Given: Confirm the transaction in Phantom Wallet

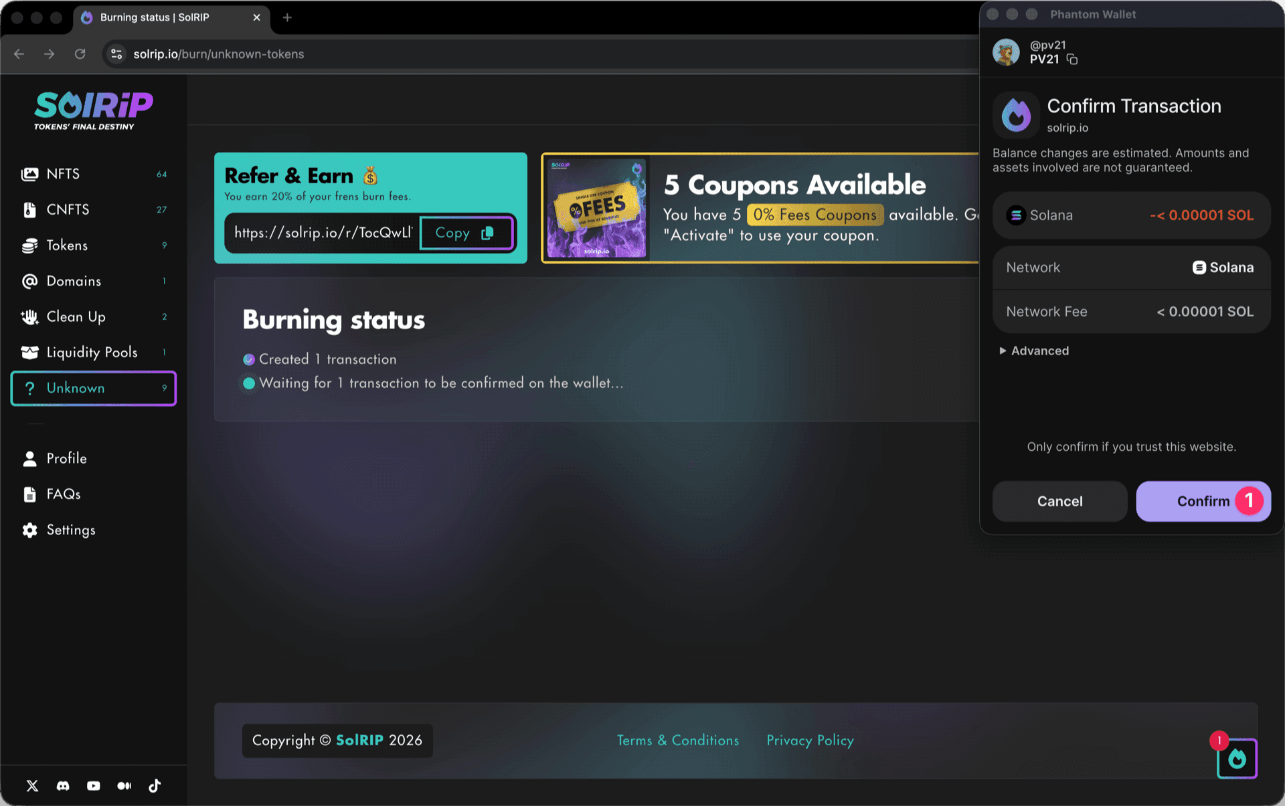Looking at the screenshot, I should pyautogui.click(x=1203, y=501).
